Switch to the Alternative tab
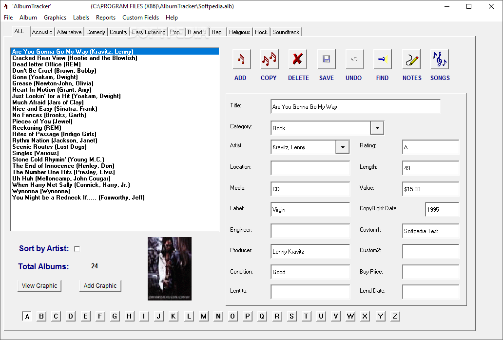Screen dimensions: 503x340 [x=69, y=32]
